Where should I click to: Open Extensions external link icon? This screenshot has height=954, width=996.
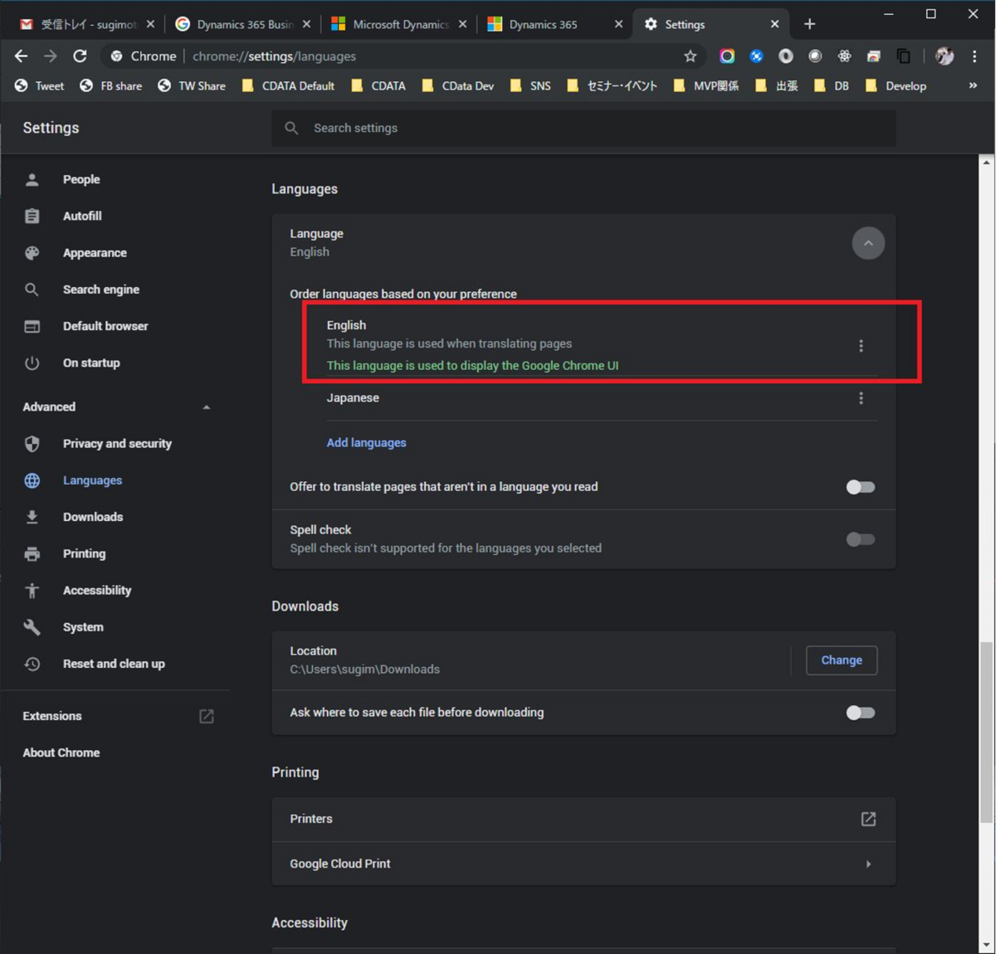(x=207, y=716)
